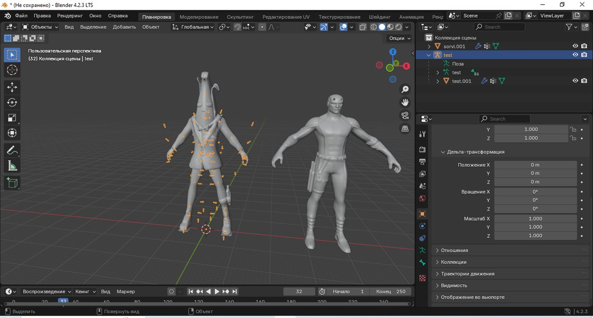This screenshot has width=593, height=318.
Task: Open the Рендеринг menu
Action: (x=69, y=16)
